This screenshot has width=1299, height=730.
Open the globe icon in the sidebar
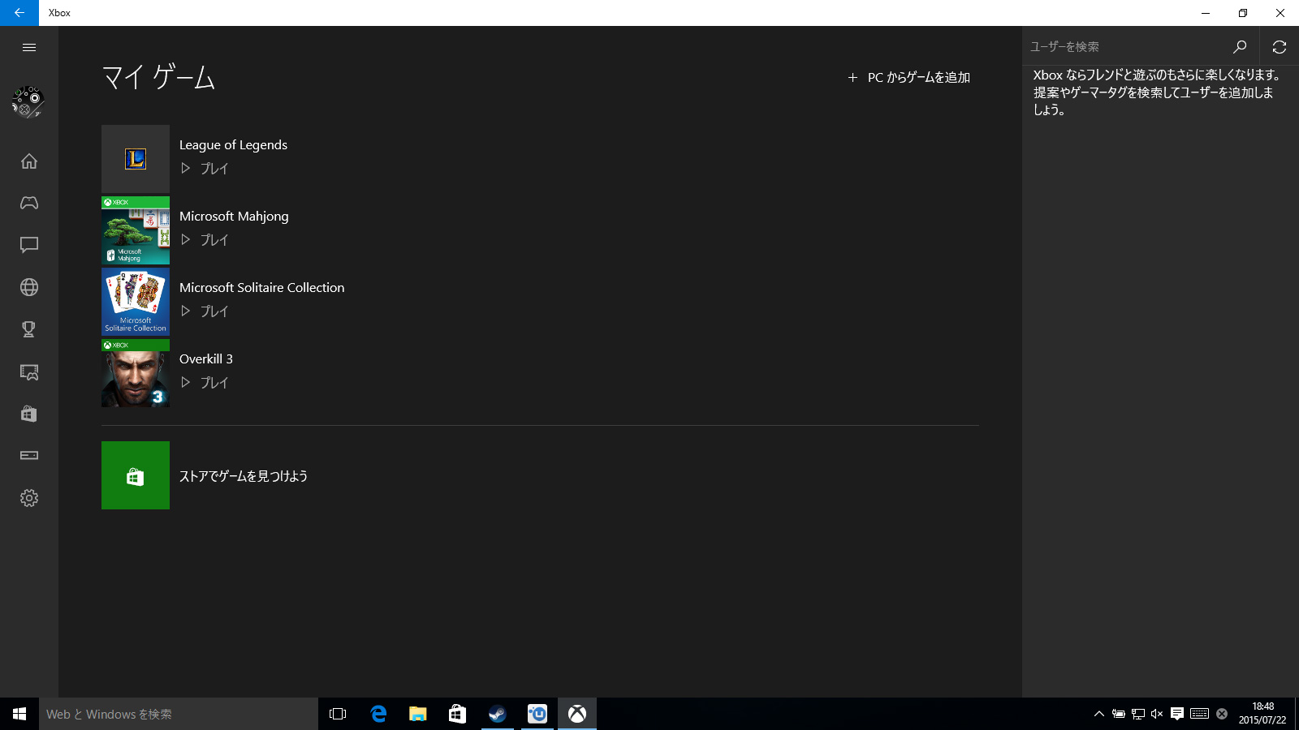29,287
